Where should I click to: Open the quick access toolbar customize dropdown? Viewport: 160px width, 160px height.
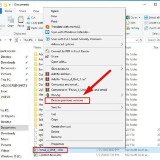coord(10,4)
